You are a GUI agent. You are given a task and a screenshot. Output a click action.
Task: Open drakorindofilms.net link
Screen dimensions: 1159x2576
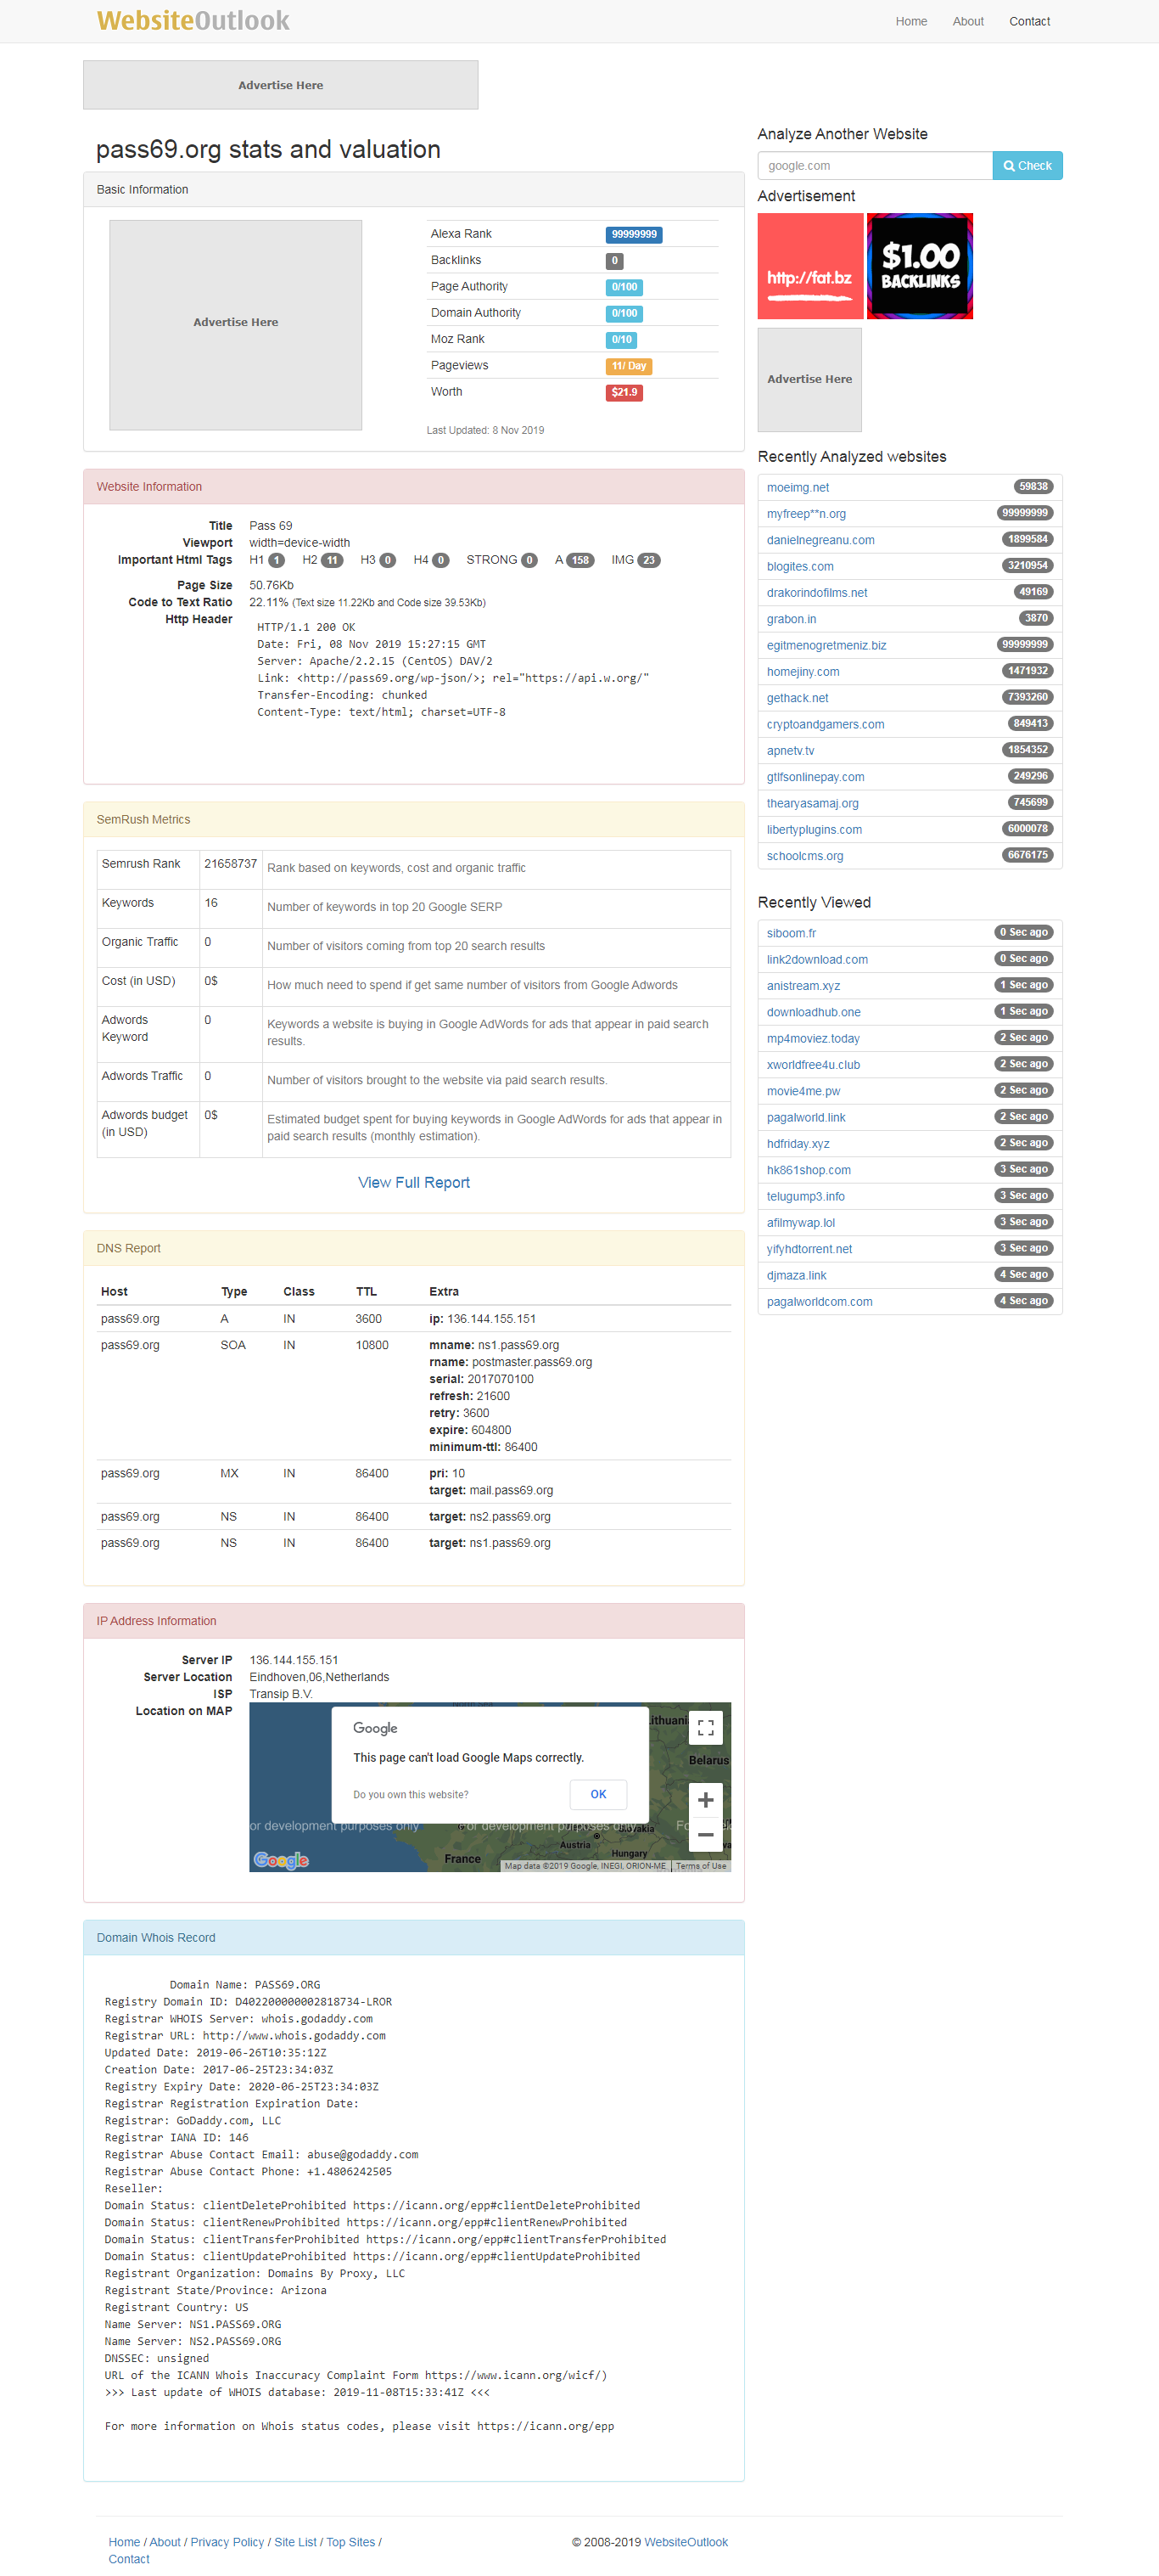click(816, 592)
